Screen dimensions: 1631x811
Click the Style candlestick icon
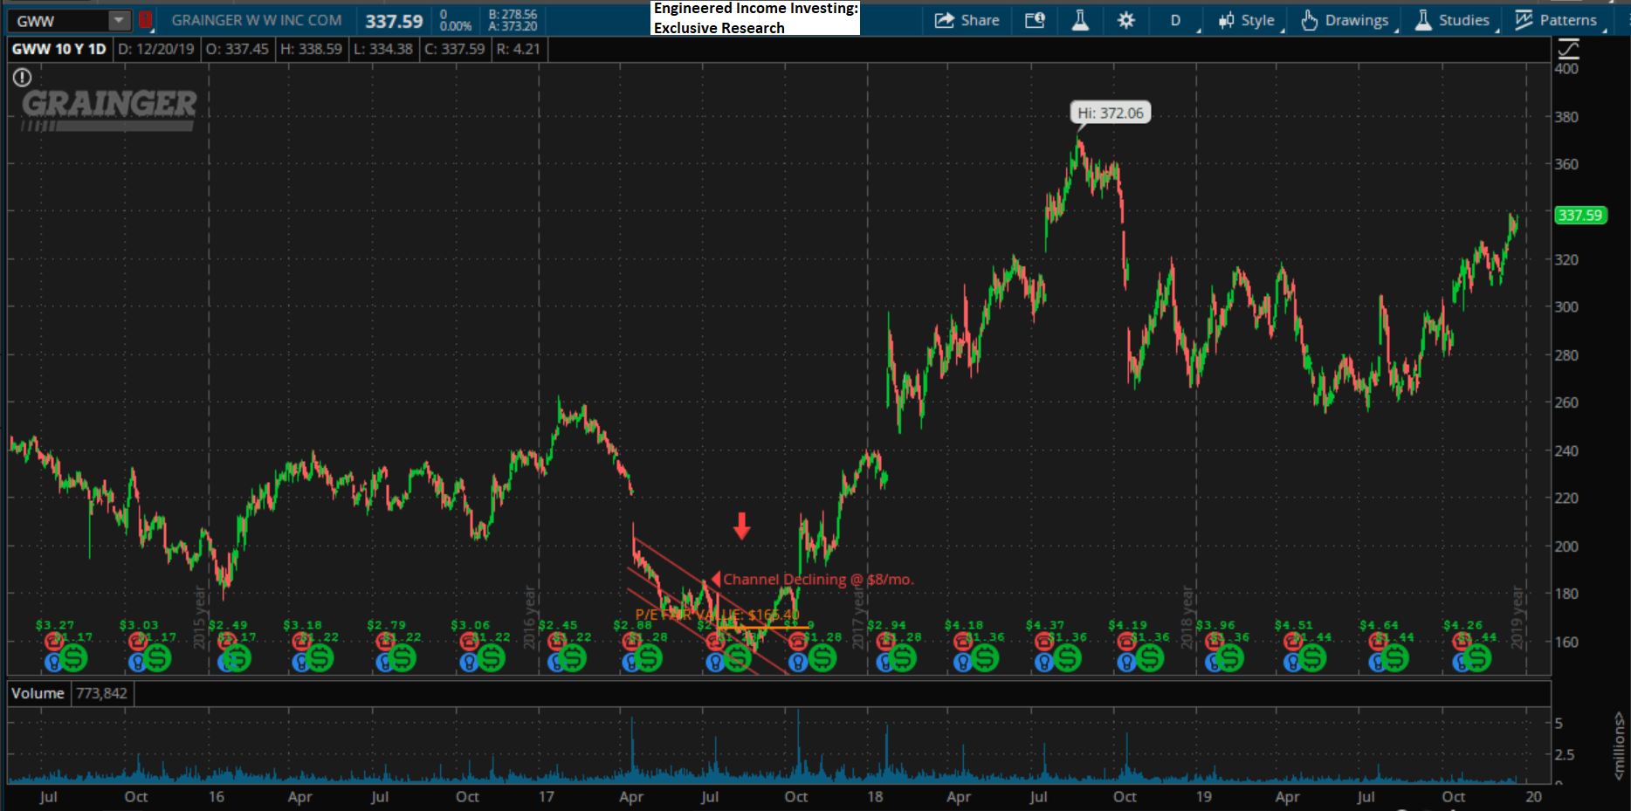(1226, 19)
